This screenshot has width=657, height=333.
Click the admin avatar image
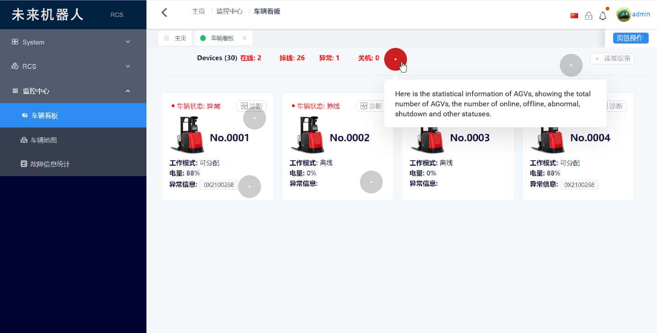pos(623,15)
